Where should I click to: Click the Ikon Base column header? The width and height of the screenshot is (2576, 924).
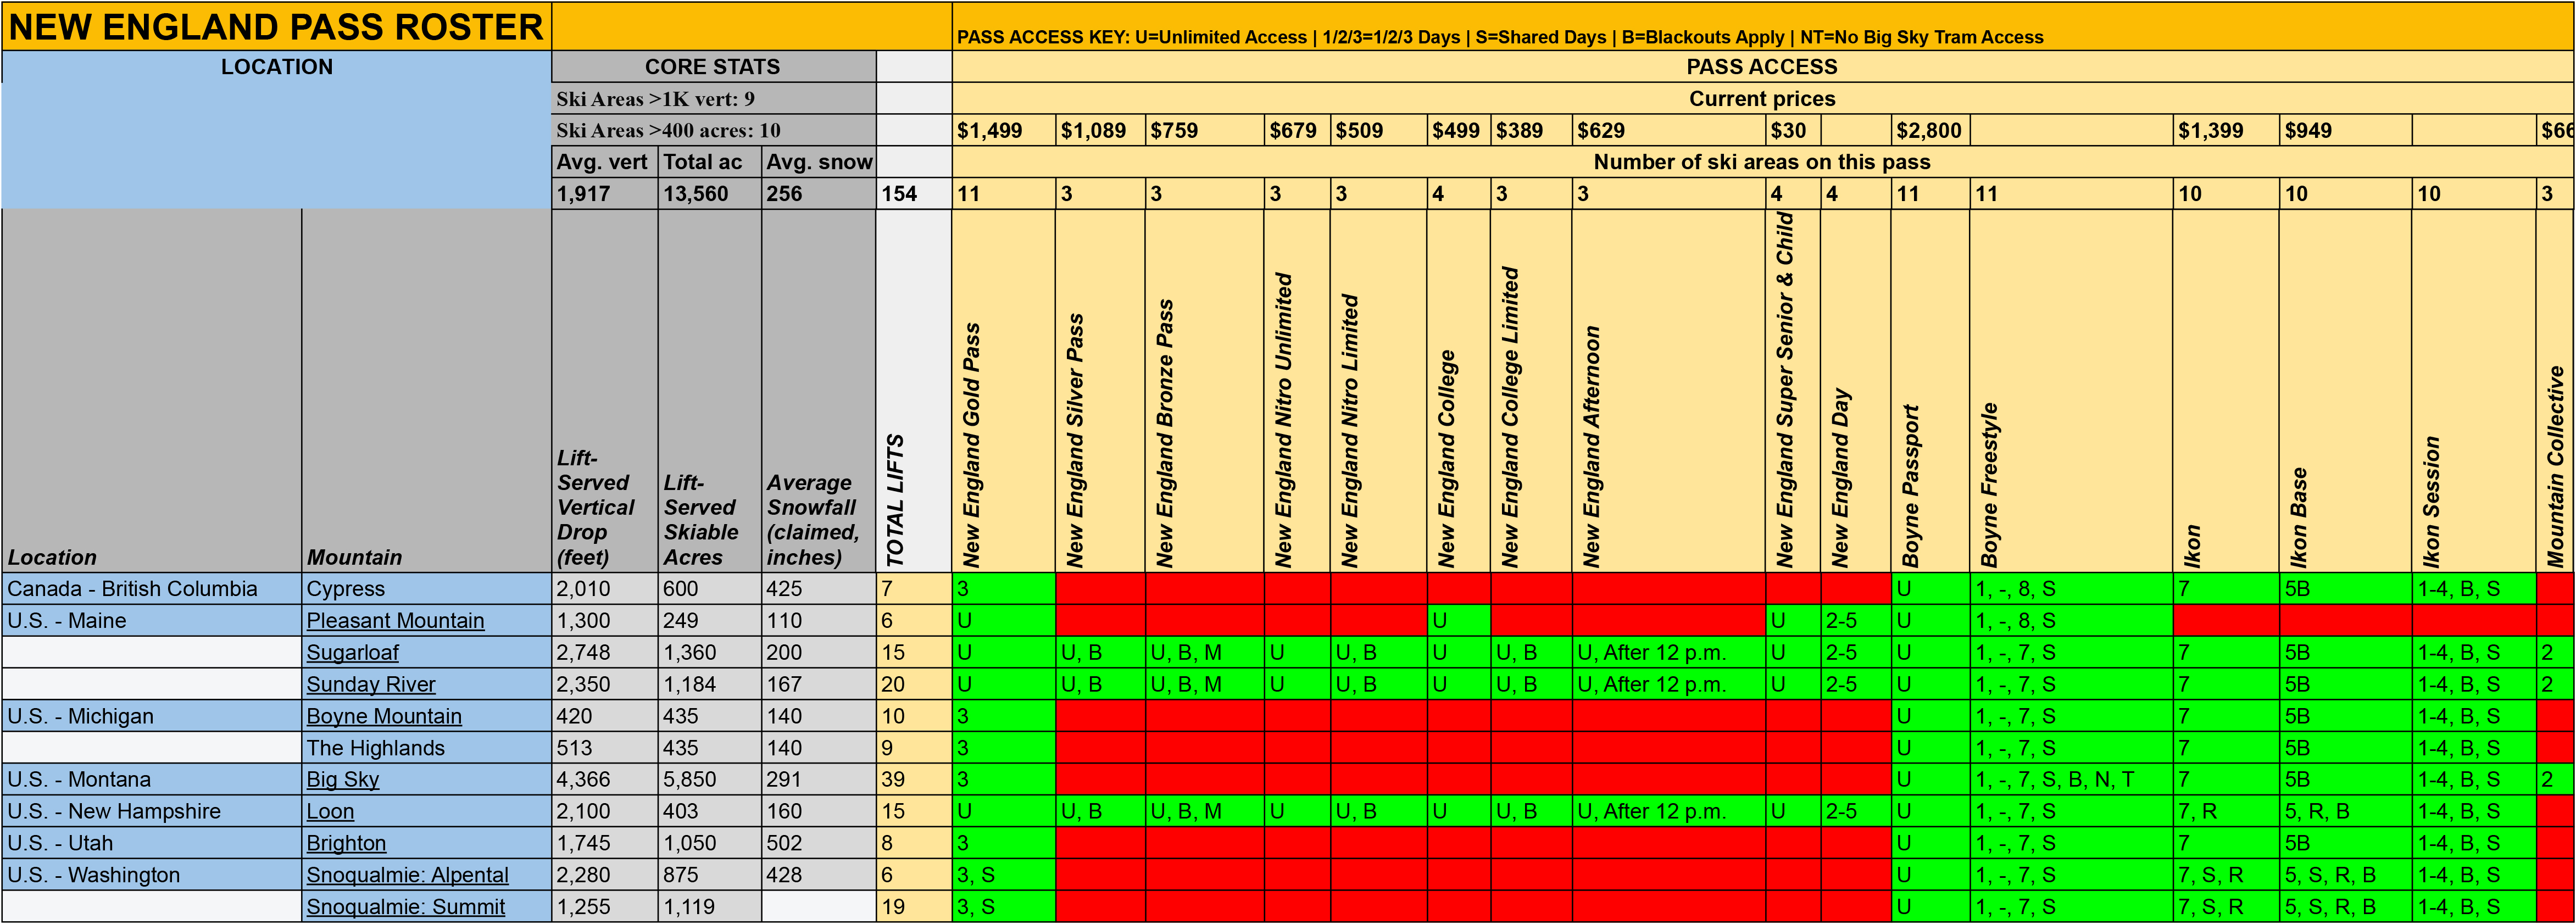point(2299,515)
